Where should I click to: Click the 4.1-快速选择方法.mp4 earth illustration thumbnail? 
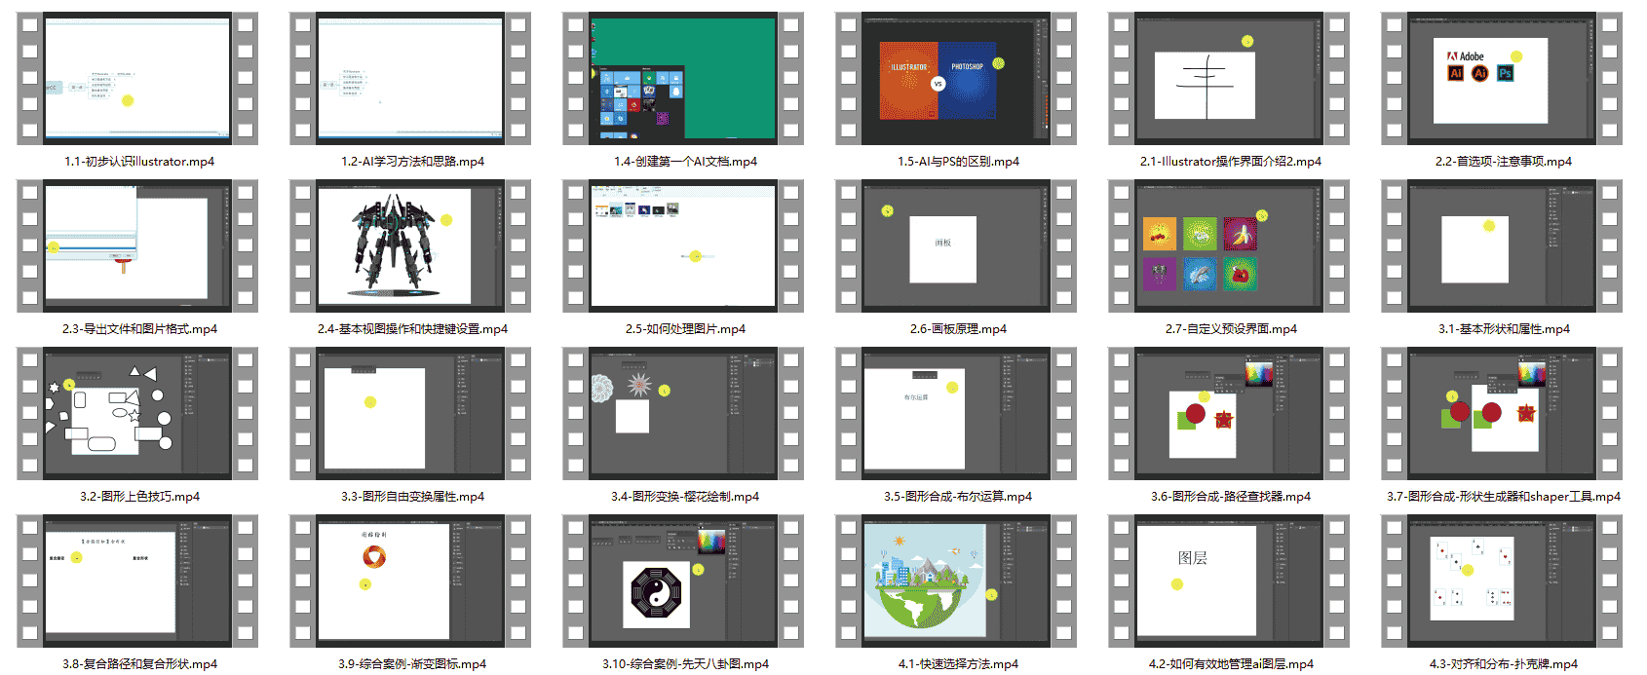point(956,581)
